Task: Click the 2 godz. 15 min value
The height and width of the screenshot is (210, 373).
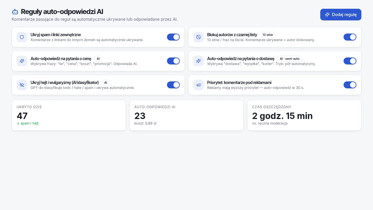Action: pyautogui.click(x=282, y=116)
